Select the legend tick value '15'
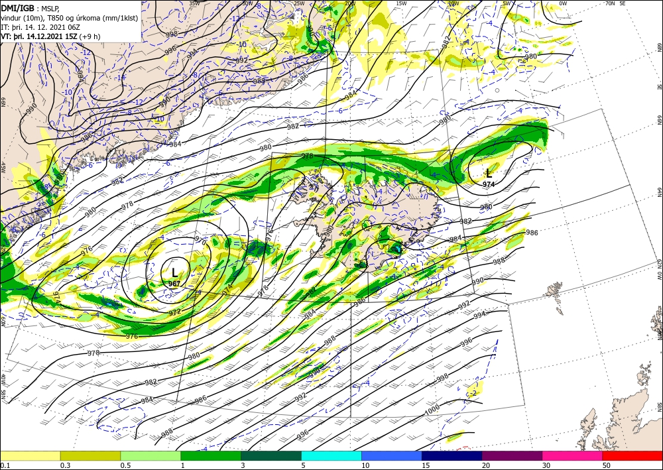Screen dimensions: 663x470 coord(426,465)
